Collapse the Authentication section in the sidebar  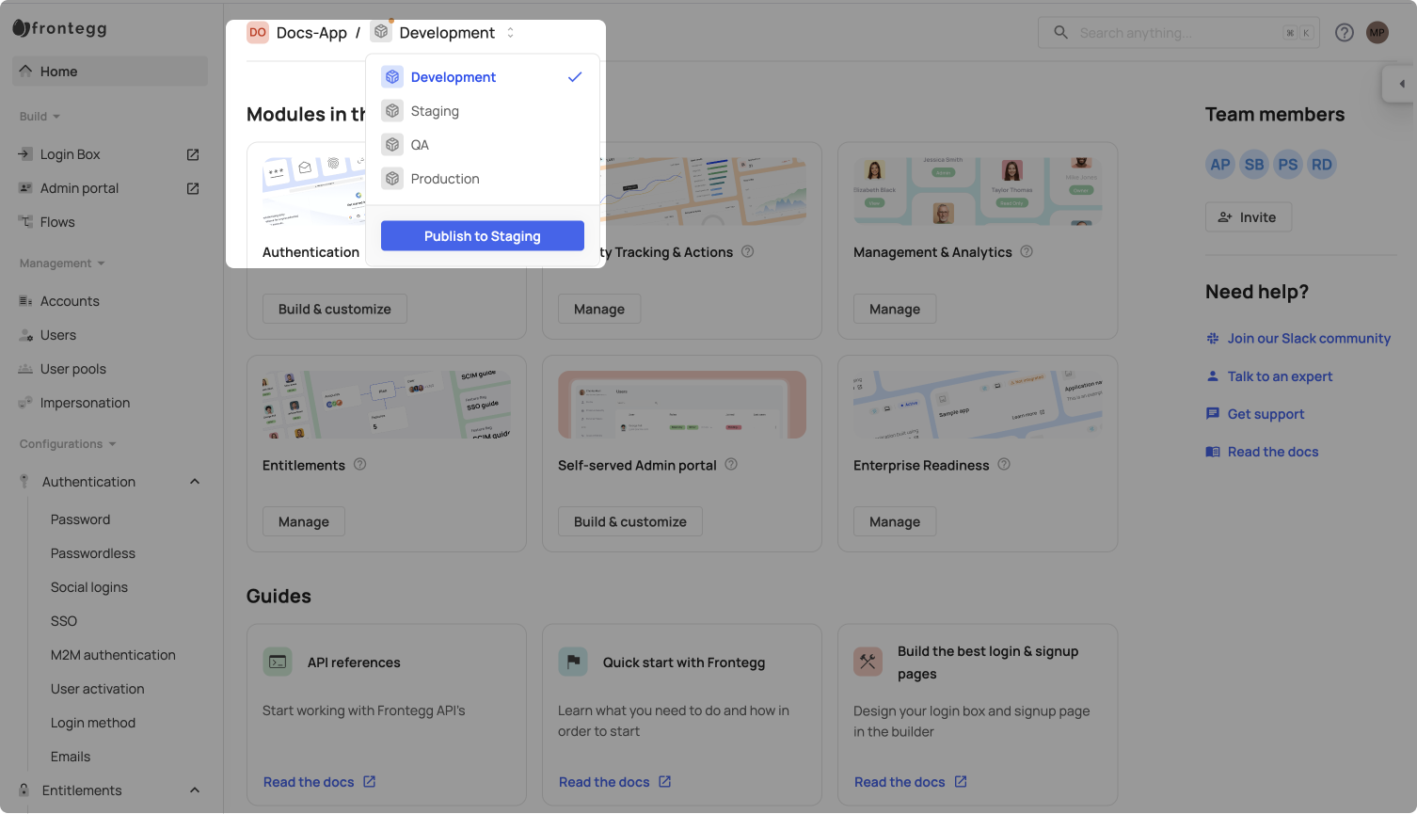(194, 481)
